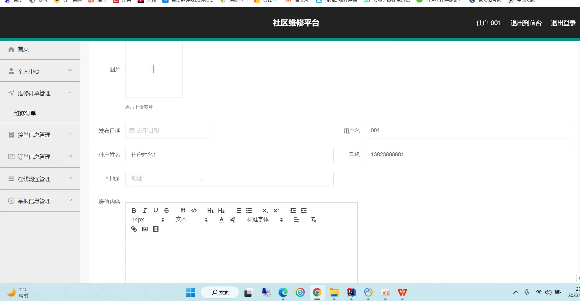580x301 pixels.
Task: Toggle the ordered list button
Action: pyautogui.click(x=238, y=211)
